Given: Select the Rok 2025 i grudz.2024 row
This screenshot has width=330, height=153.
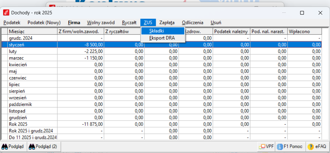Looking at the screenshot, I should (162, 131).
